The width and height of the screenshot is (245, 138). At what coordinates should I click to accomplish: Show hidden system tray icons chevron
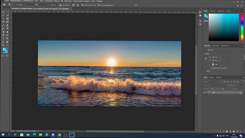(x=214, y=136)
